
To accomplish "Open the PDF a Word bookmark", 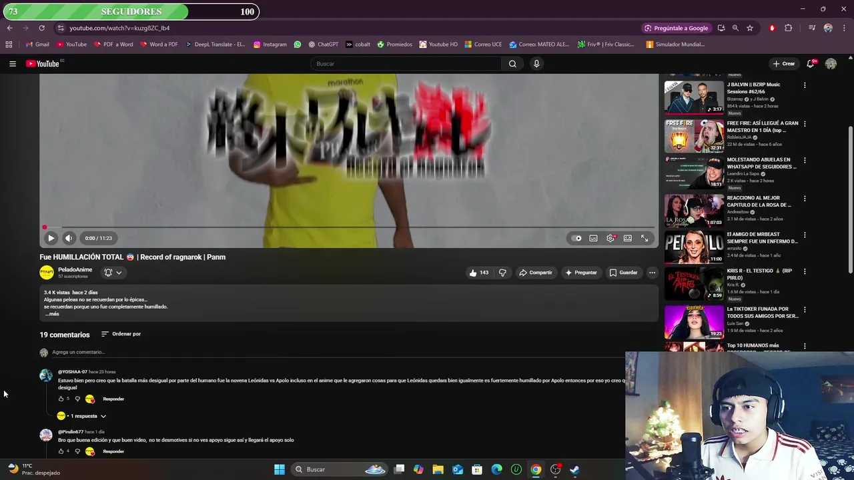I will (113, 44).
